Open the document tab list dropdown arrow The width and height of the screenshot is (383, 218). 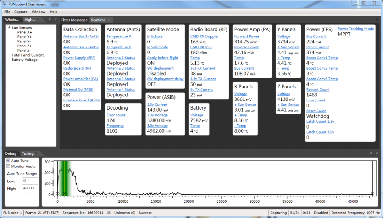(x=377, y=20)
